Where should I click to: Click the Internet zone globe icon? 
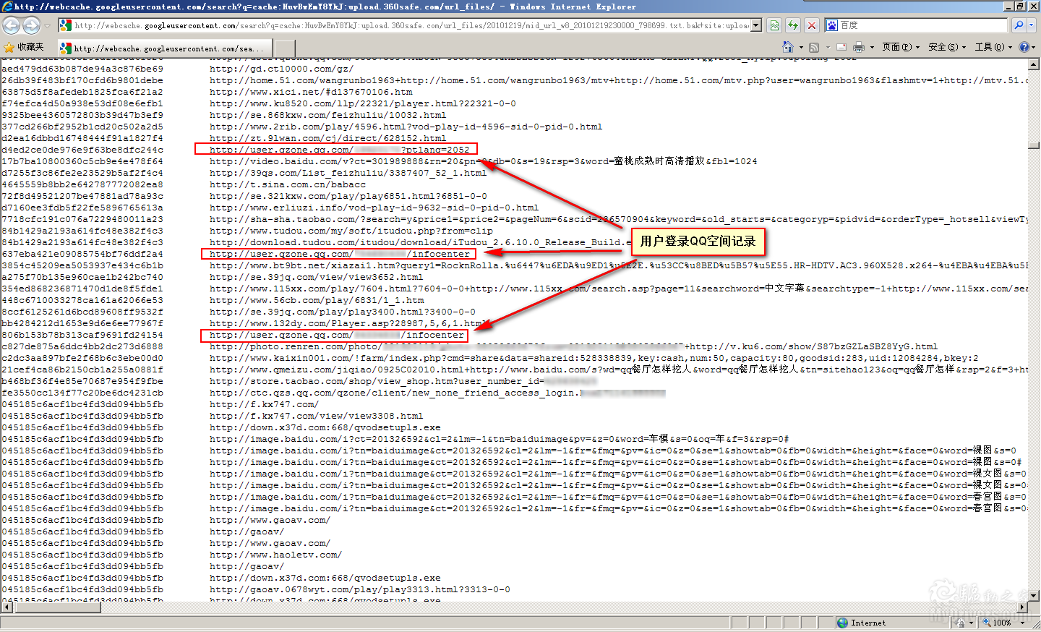pyautogui.click(x=842, y=623)
